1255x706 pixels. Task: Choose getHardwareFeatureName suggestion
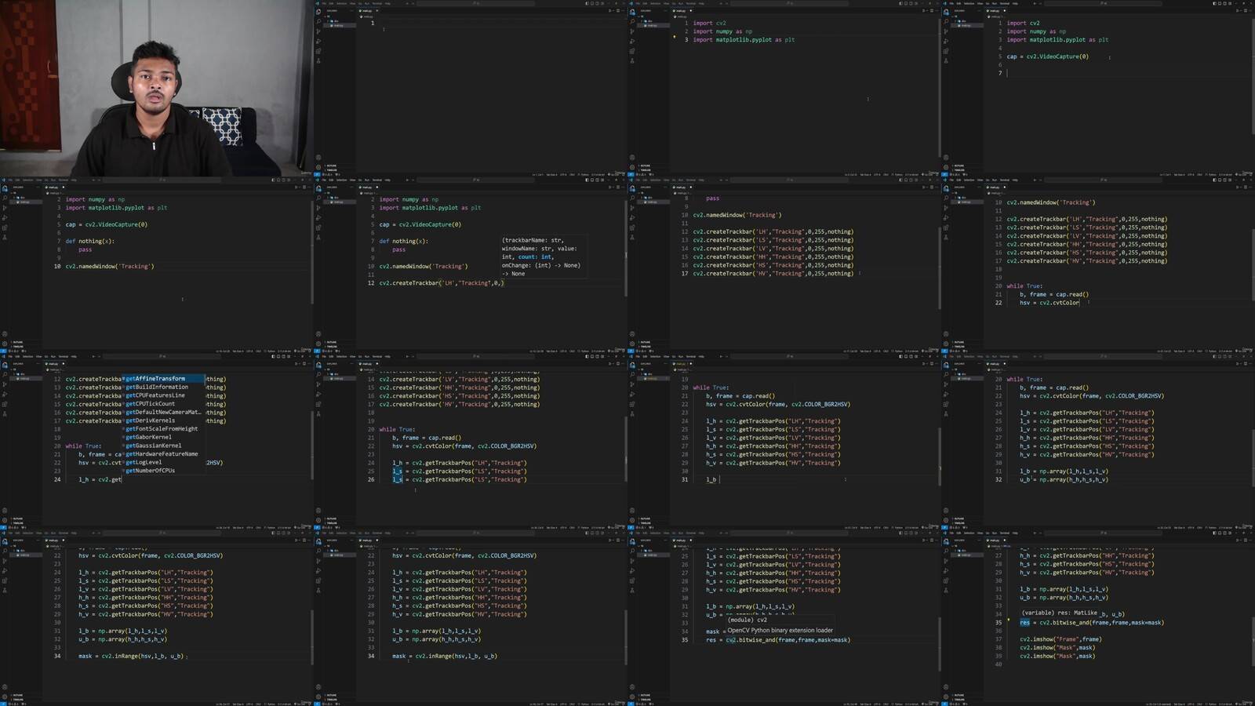[x=163, y=453]
